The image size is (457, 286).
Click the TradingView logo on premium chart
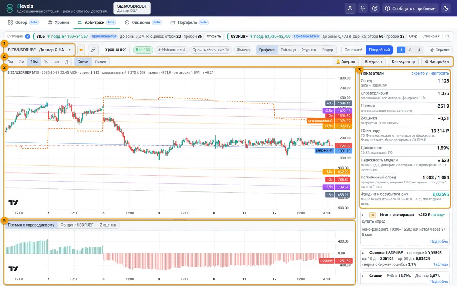pyautogui.click(x=13, y=268)
